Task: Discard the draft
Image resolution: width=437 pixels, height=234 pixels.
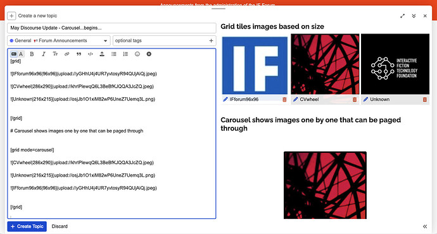Action: pyautogui.click(x=60, y=226)
